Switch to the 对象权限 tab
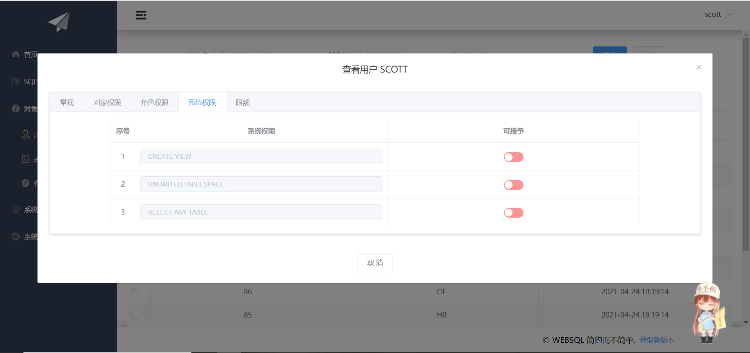The height and width of the screenshot is (353, 750). point(107,102)
